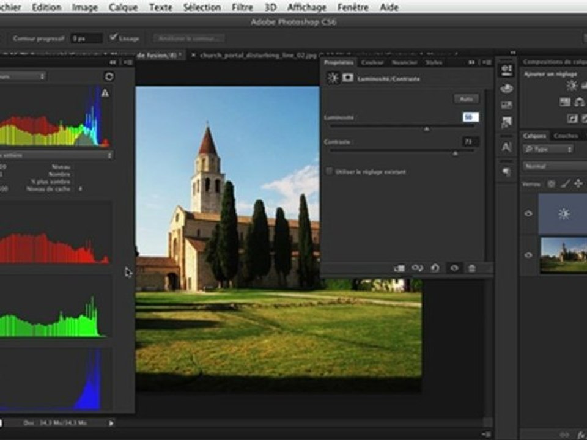This screenshot has width=587, height=440.
Task: Close the church_portal_disturbing_line_02.jpg tab
Action: click(194, 55)
